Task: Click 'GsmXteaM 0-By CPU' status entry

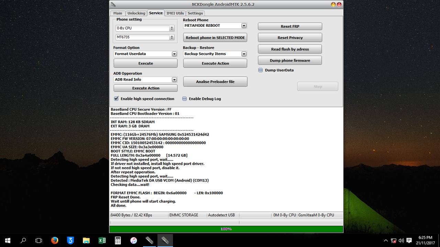Action: click(x=316, y=215)
